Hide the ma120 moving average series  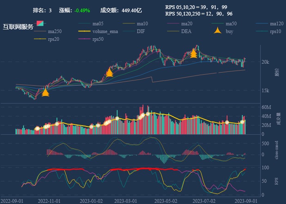click(263, 23)
